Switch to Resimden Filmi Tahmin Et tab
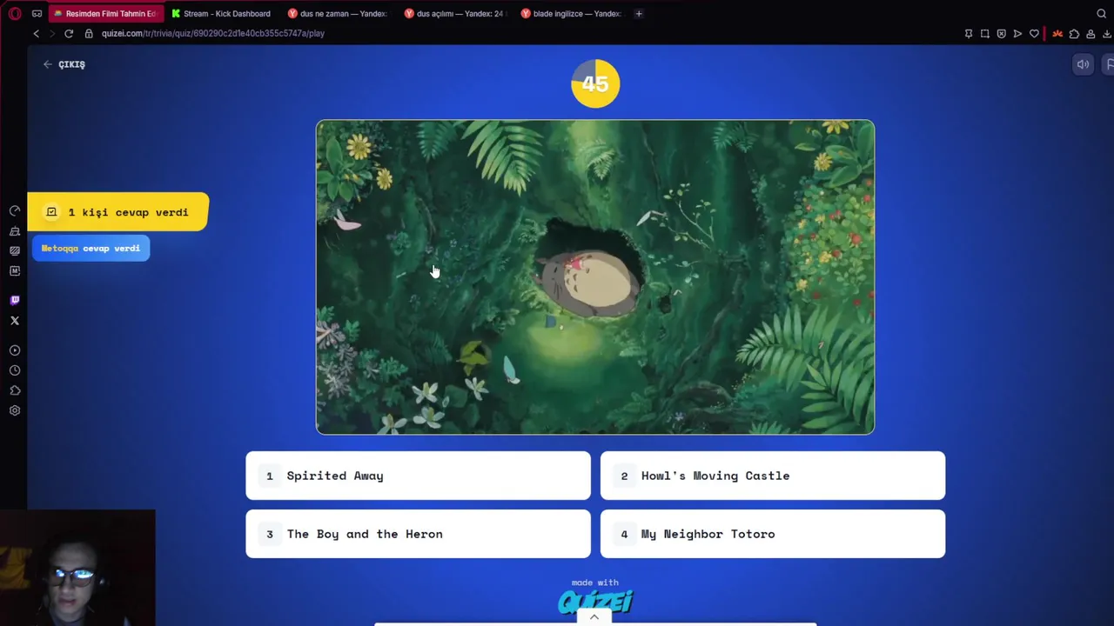 [104, 14]
